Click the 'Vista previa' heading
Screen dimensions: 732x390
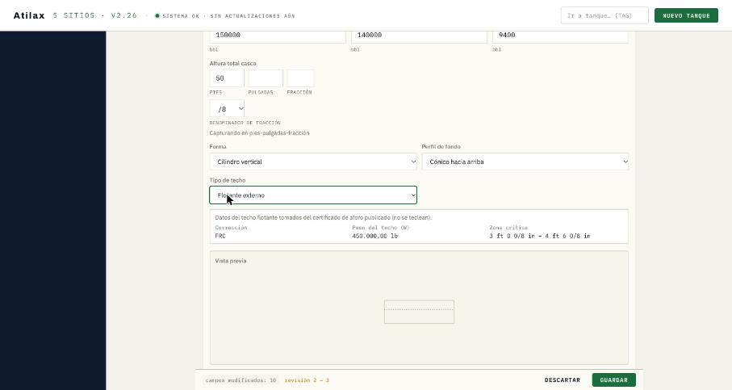231,261
